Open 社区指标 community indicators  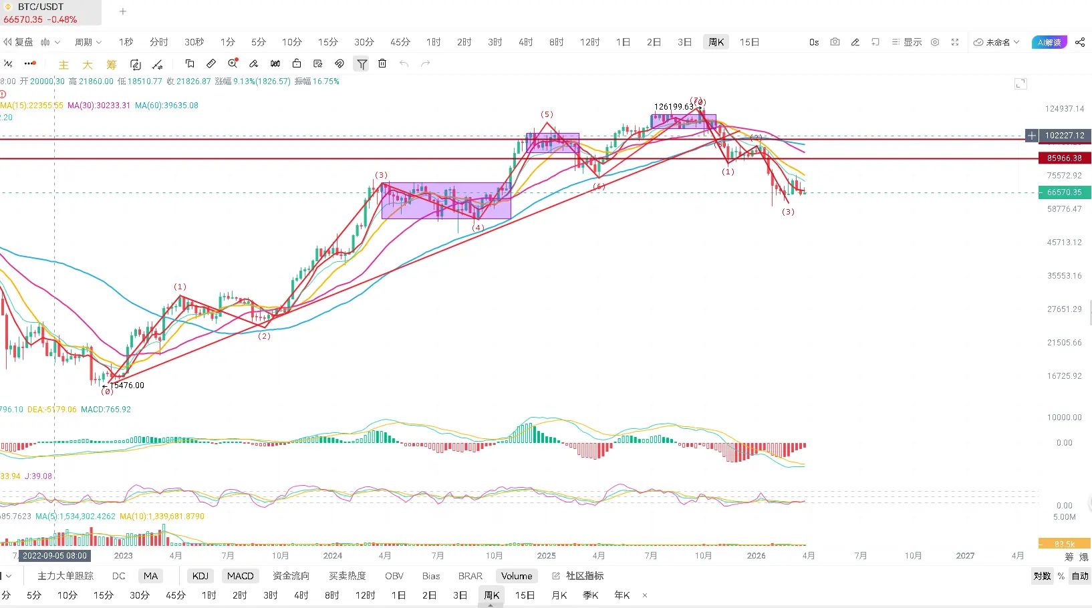578,576
